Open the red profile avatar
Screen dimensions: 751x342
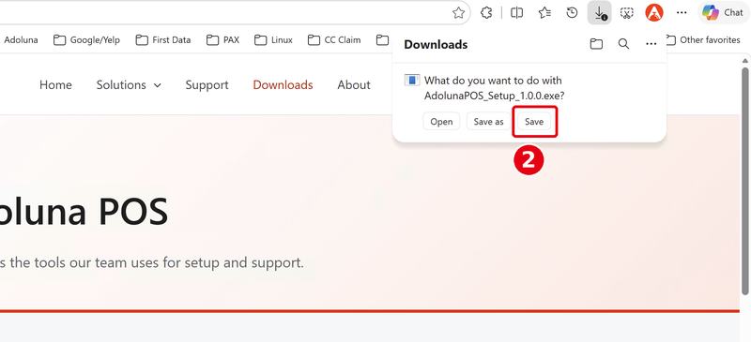tap(653, 13)
